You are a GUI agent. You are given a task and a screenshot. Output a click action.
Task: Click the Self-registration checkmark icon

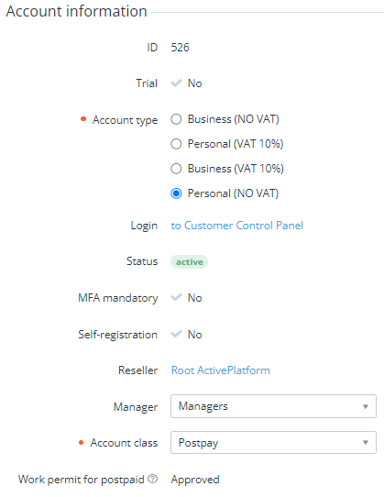click(x=176, y=334)
